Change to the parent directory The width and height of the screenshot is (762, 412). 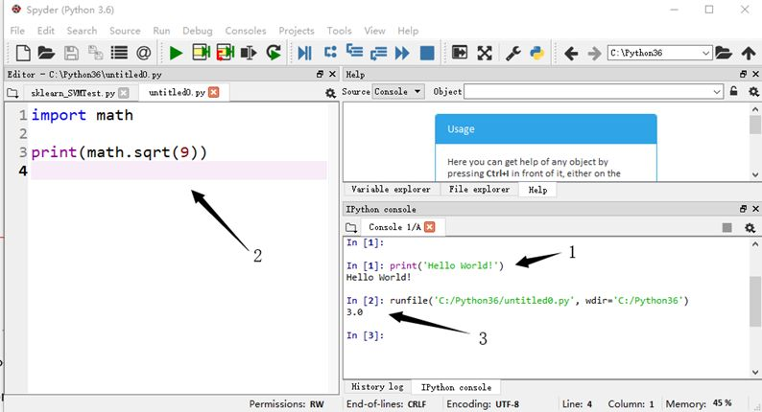749,53
